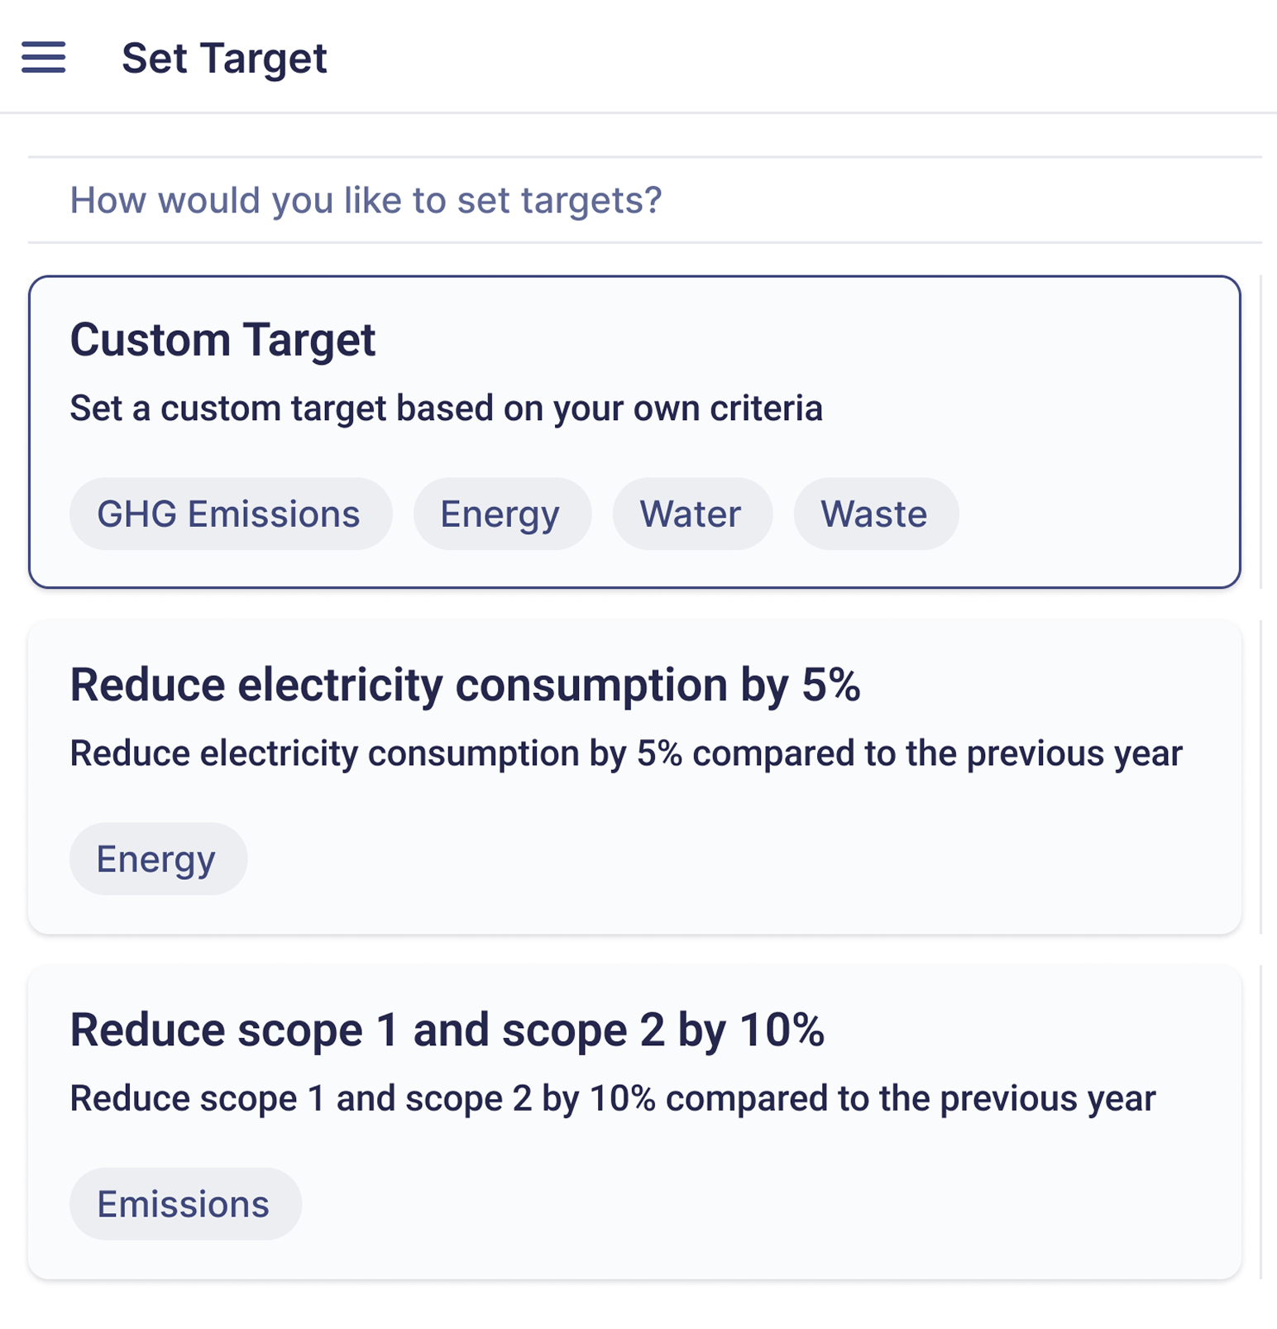Select the GHG Emissions chip
Viewport: 1277px width, 1329px height.
(229, 514)
